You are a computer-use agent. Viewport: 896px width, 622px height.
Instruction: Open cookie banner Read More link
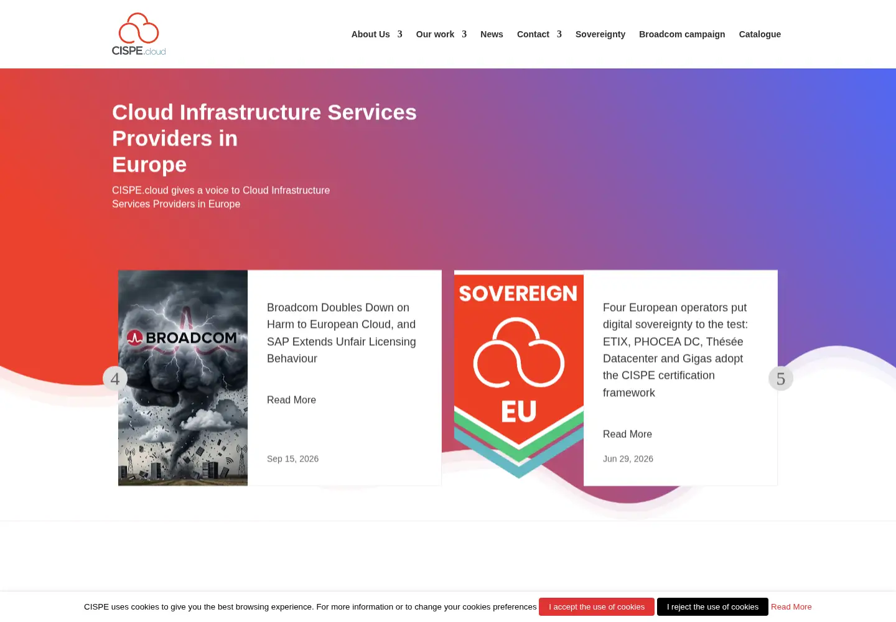pyautogui.click(x=791, y=606)
